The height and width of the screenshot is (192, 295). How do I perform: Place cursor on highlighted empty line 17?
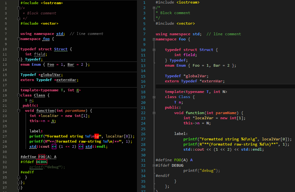point(225,87)
